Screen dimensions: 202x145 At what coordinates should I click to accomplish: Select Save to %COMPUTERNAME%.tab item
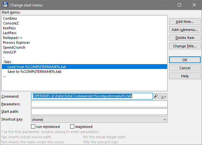(34, 72)
